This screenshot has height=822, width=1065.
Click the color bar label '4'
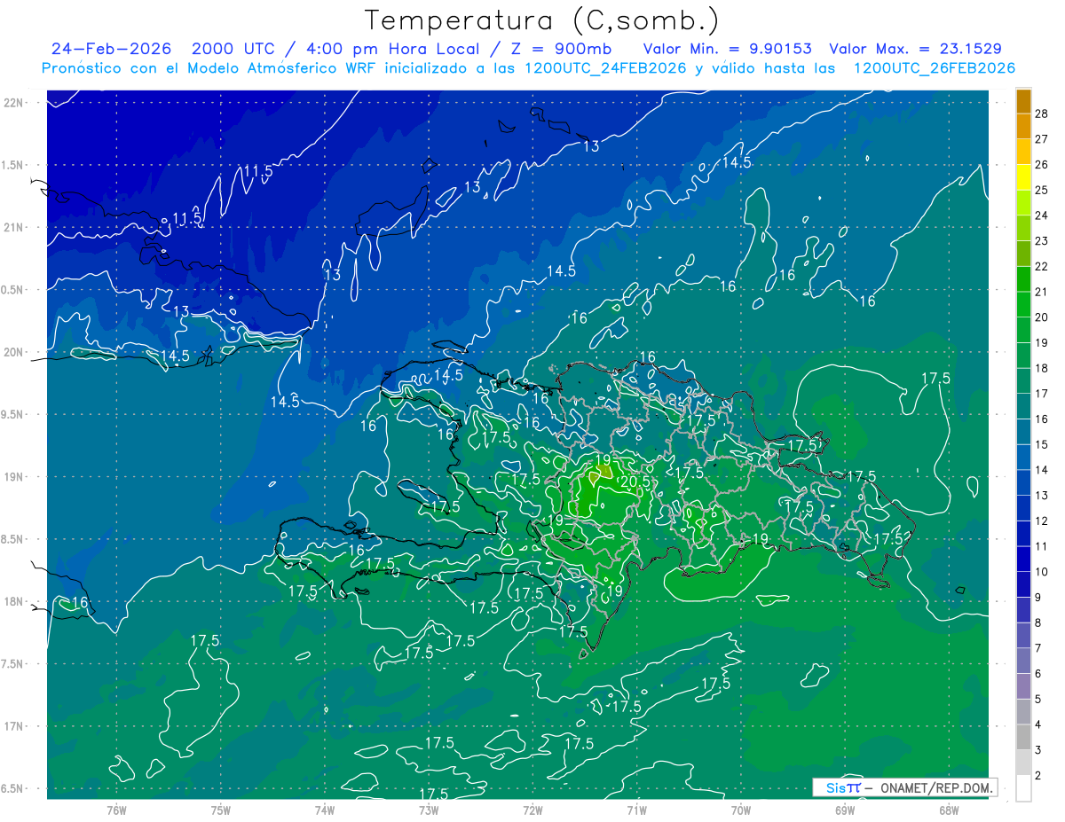click(1038, 724)
